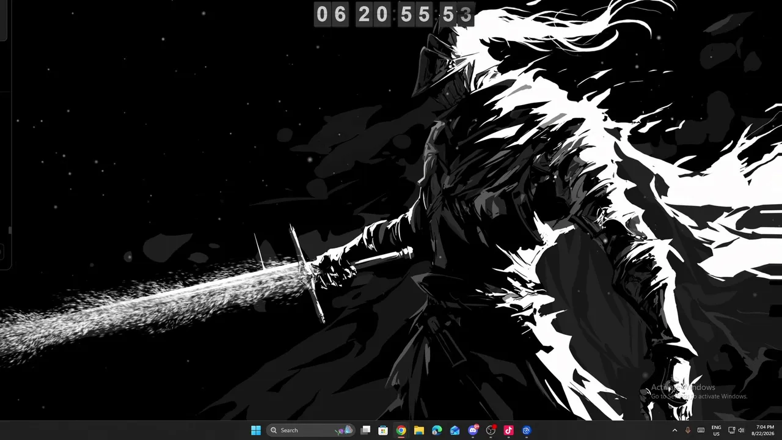Open Task View from the taskbar
The height and width of the screenshot is (440, 782).
(365, 430)
